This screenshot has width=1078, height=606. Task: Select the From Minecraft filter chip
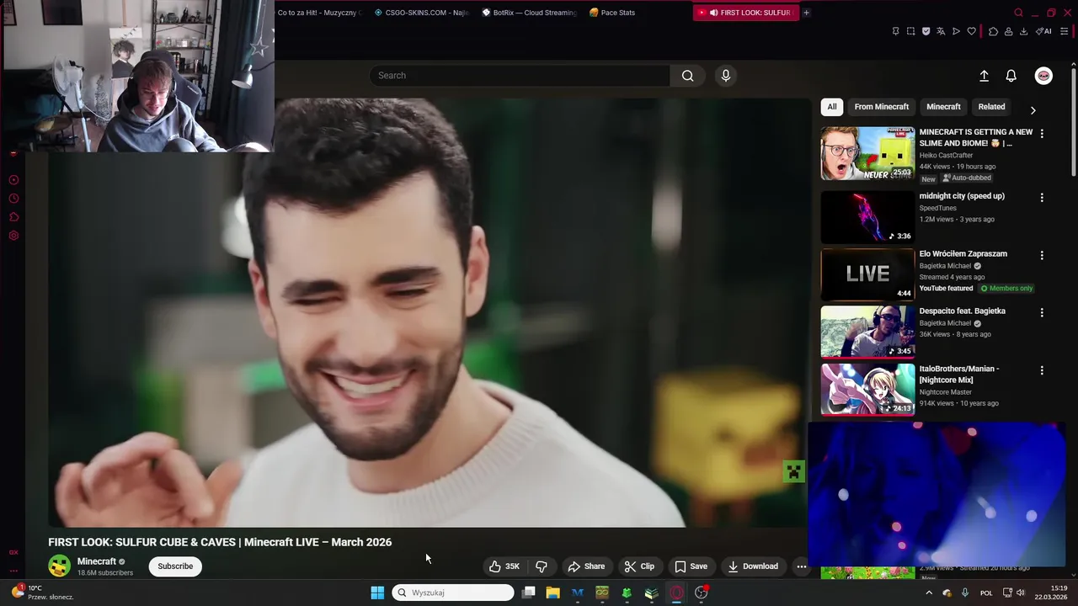click(881, 107)
